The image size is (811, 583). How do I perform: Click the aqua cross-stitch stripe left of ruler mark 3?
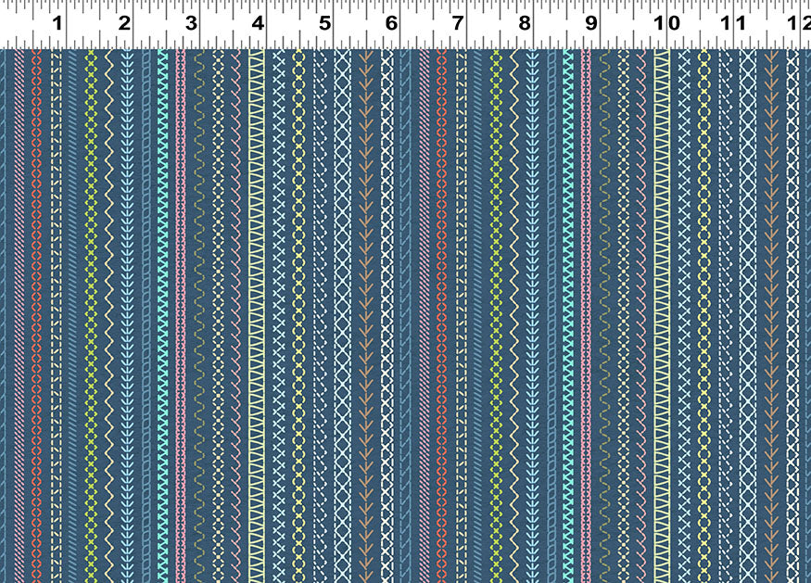[163, 278]
